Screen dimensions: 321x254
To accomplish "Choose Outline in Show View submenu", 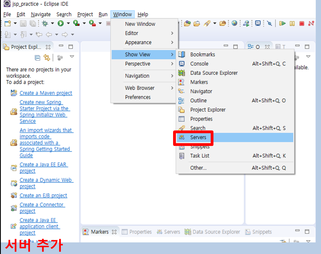I will pyautogui.click(x=235, y=101).
